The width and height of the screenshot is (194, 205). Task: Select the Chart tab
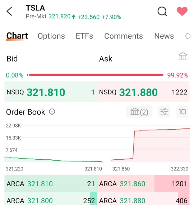pos(17,36)
